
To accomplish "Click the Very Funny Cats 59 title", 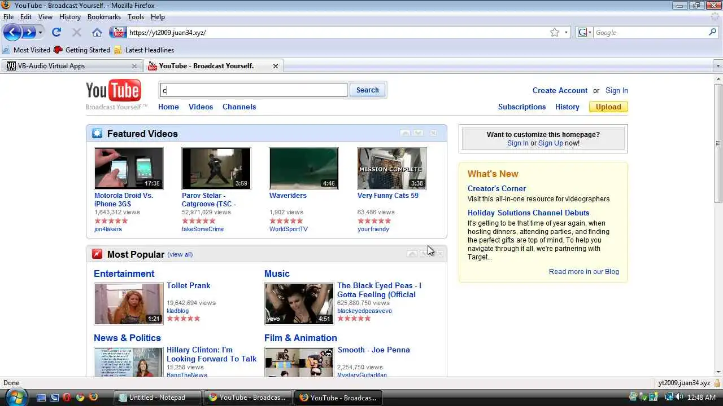I will (388, 196).
